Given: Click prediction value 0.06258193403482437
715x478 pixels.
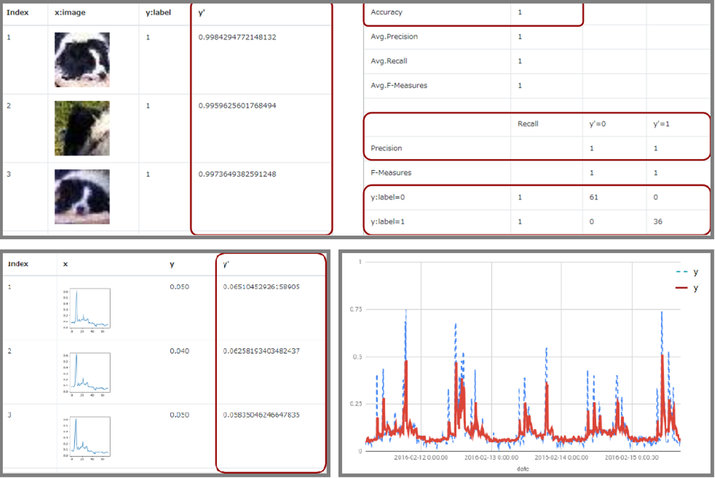Looking at the screenshot, I should (261, 351).
